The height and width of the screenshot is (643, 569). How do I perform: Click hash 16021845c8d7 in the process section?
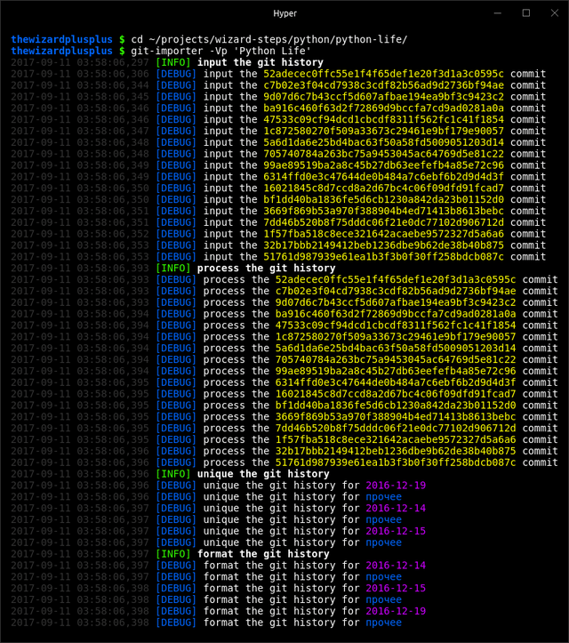click(x=396, y=394)
